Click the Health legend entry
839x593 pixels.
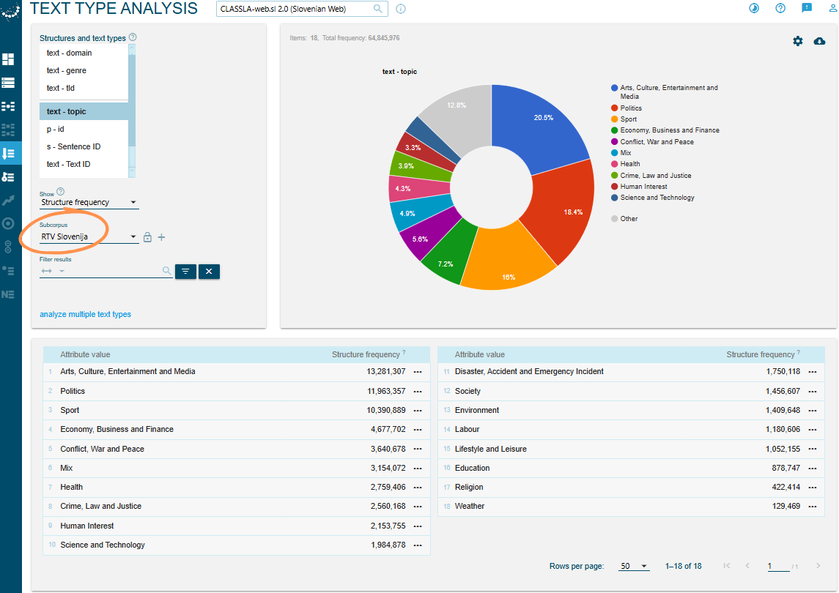626,164
